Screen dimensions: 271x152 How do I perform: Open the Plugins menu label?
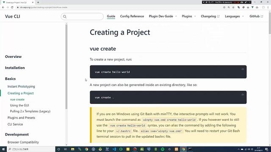[187, 16]
